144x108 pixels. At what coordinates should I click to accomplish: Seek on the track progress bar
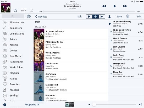click(89, 12)
